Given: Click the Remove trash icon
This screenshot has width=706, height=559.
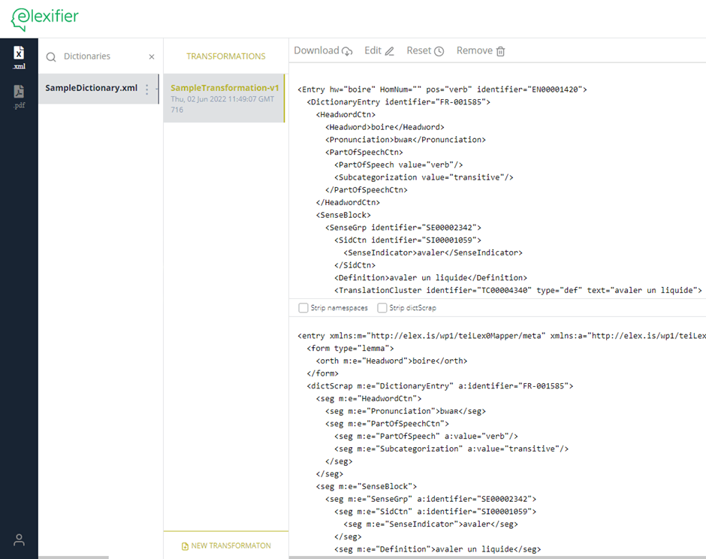Looking at the screenshot, I should [501, 51].
